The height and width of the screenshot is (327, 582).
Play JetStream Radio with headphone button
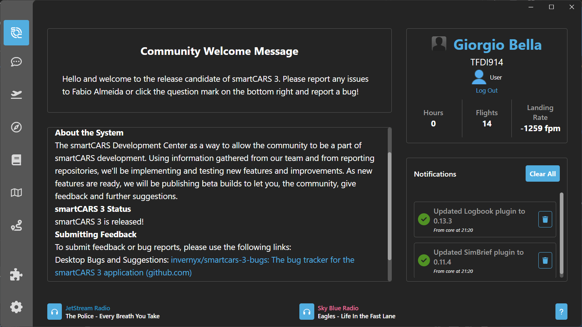[x=55, y=312]
